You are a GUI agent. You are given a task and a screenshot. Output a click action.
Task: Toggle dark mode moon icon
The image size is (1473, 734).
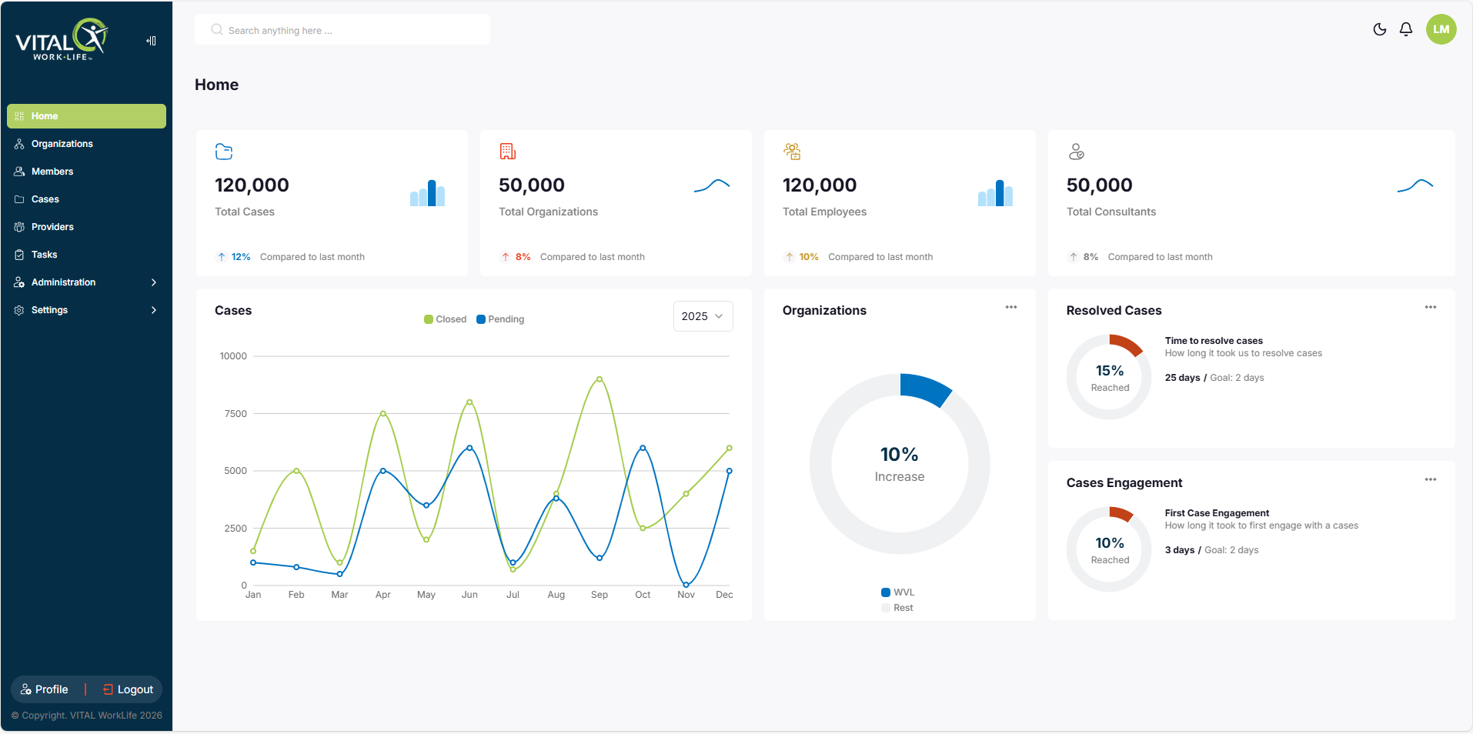[1380, 29]
